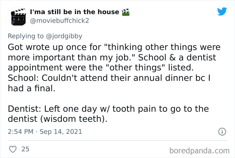The image size is (235, 158).
Task: Open the "I'ma still be in the house" profile name
Action: [x=74, y=12]
